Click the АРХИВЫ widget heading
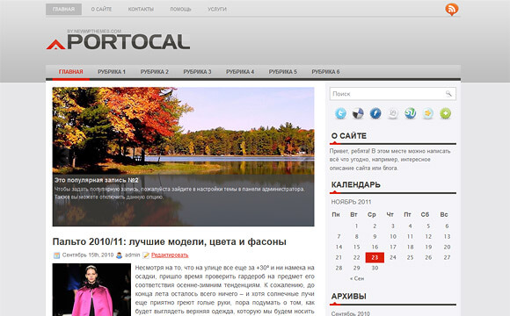 pos(349,296)
